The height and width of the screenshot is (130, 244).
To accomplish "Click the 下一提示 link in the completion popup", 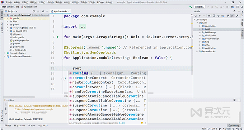I will point(122,123).
